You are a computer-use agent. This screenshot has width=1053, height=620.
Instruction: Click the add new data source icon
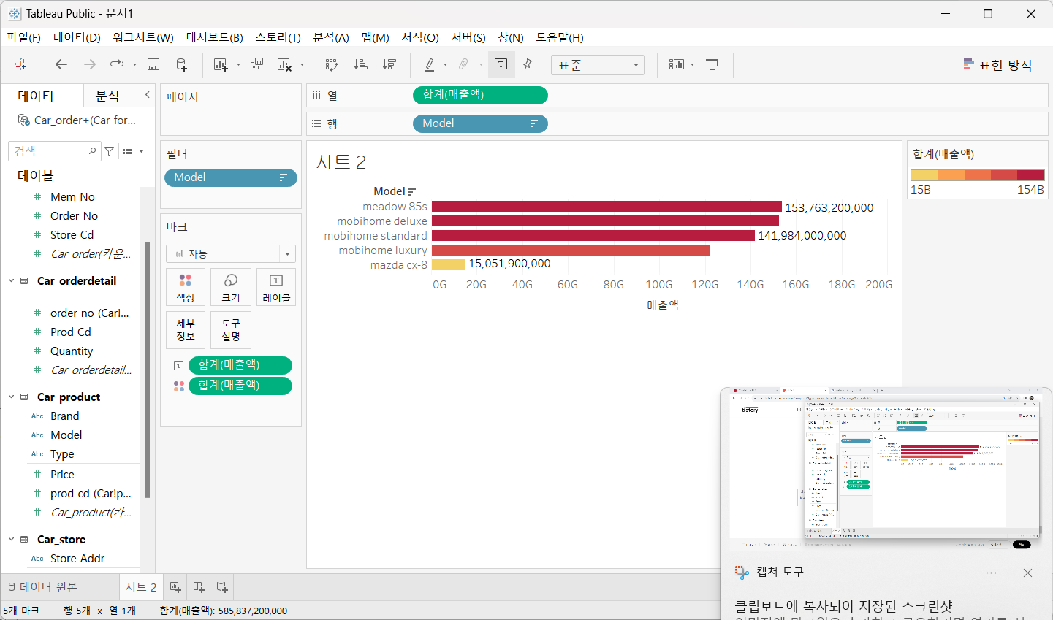pyautogui.click(x=182, y=64)
